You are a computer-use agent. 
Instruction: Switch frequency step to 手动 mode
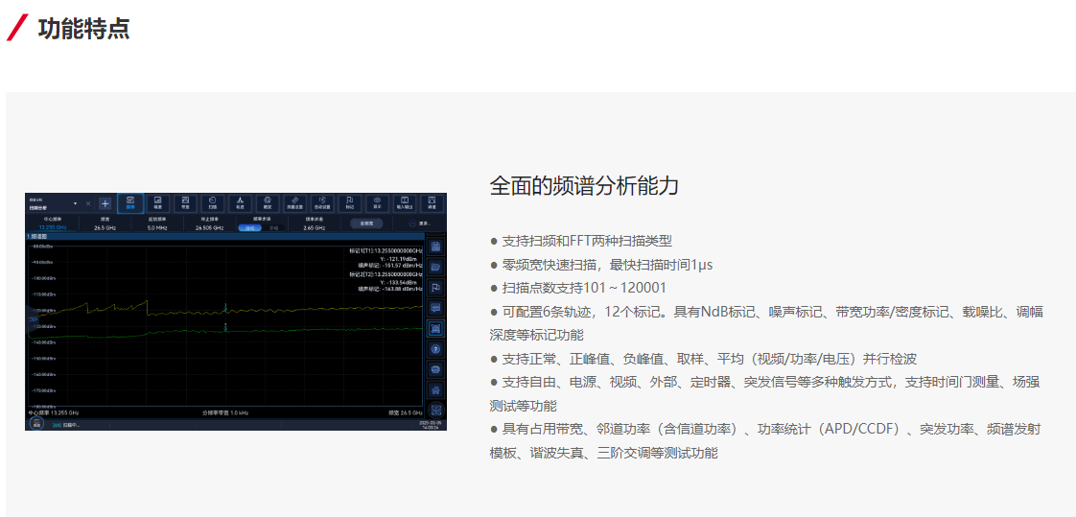click(x=273, y=228)
